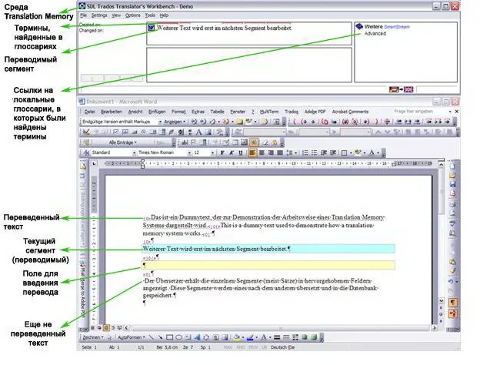The height and width of the screenshot is (365, 480).
Task: Click the Arrow drawing tool
Action: click(x=160, y=337)
